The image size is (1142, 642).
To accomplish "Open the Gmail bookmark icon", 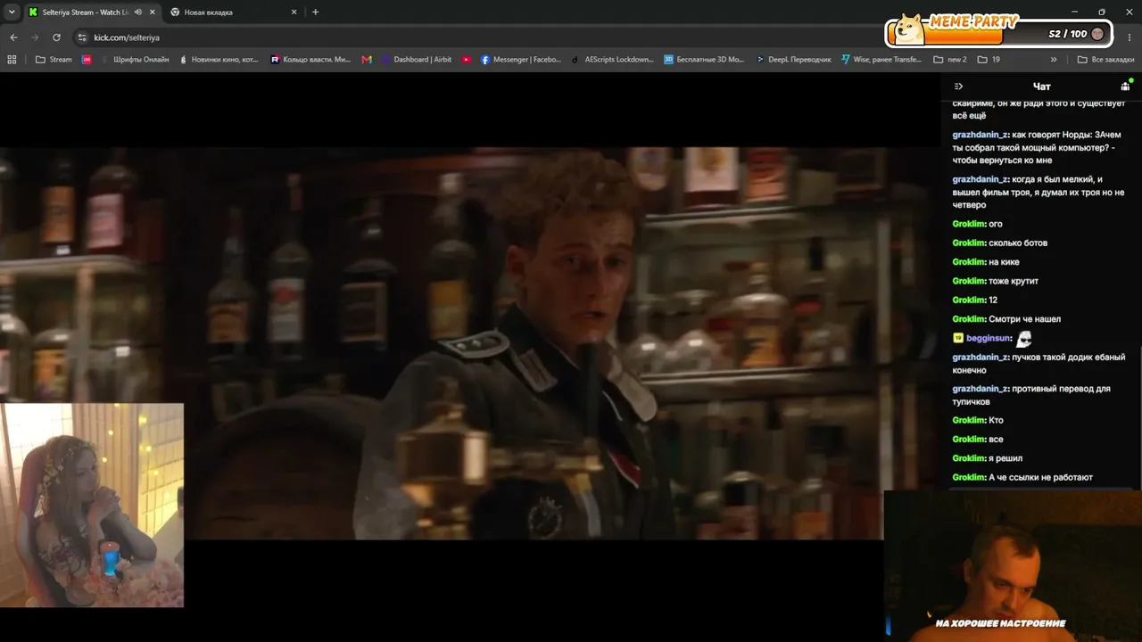I will pos(367,60).
